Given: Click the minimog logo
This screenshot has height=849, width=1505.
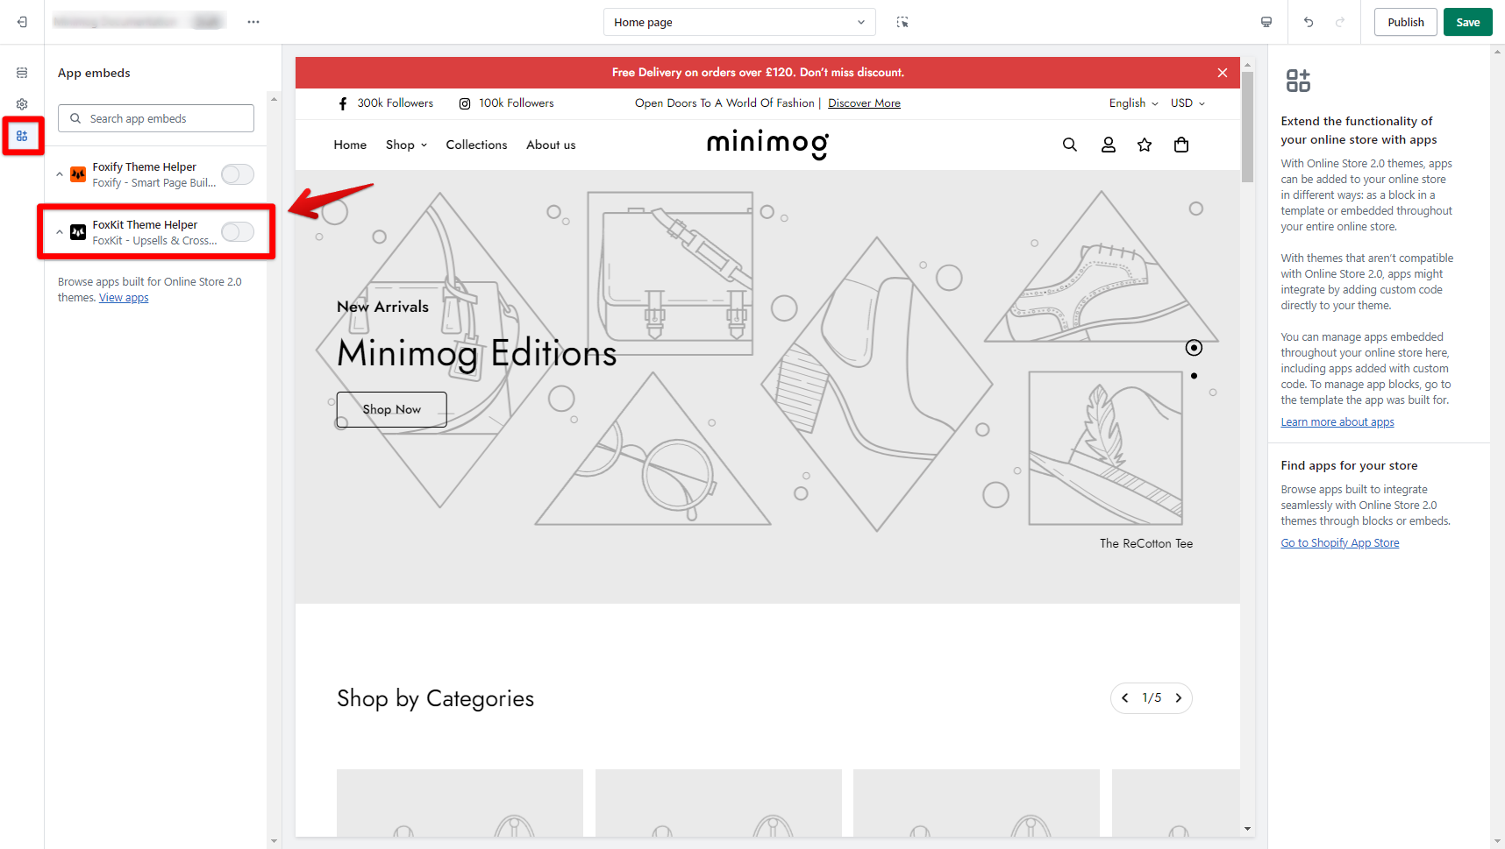Looking at the screenshot, I should (x=767, y=145).
